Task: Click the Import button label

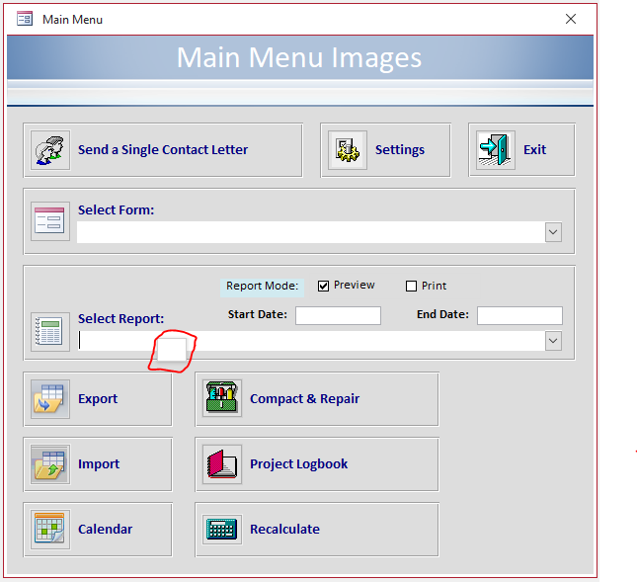Action: 99,463
